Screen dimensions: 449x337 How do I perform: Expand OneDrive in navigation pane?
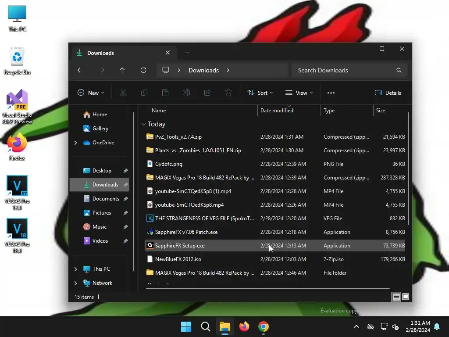click(75, 143)
